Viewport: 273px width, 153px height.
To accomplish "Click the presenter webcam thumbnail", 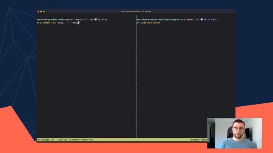I will coord(235,133).
